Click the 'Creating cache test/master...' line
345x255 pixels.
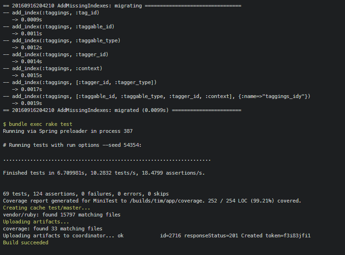(46, 208)
